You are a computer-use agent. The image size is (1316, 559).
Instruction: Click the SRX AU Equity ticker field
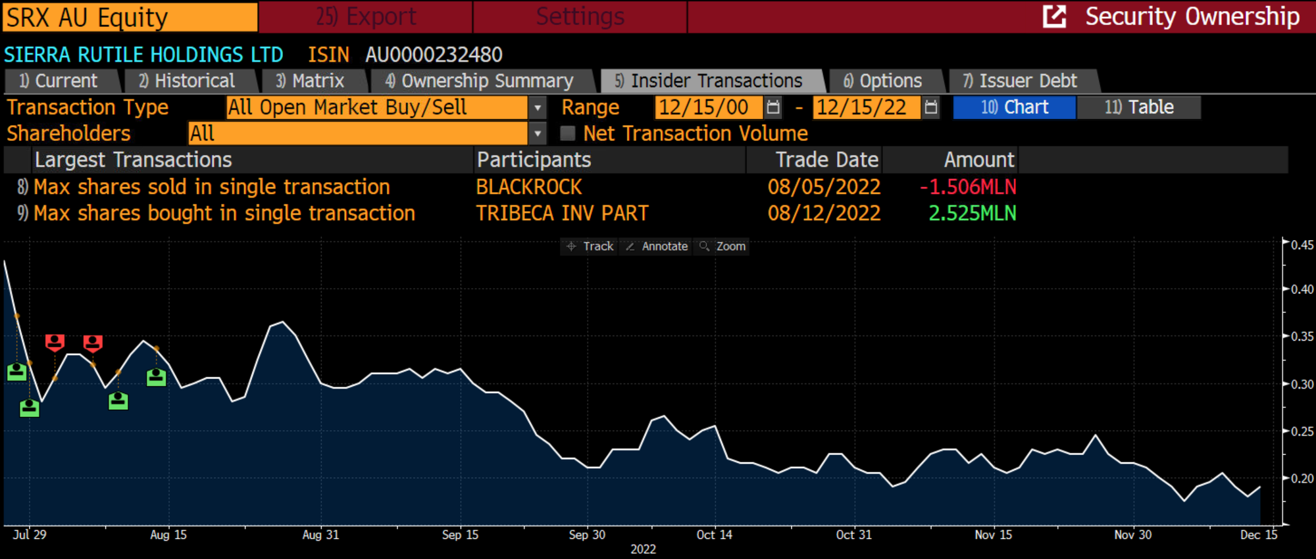130,16
